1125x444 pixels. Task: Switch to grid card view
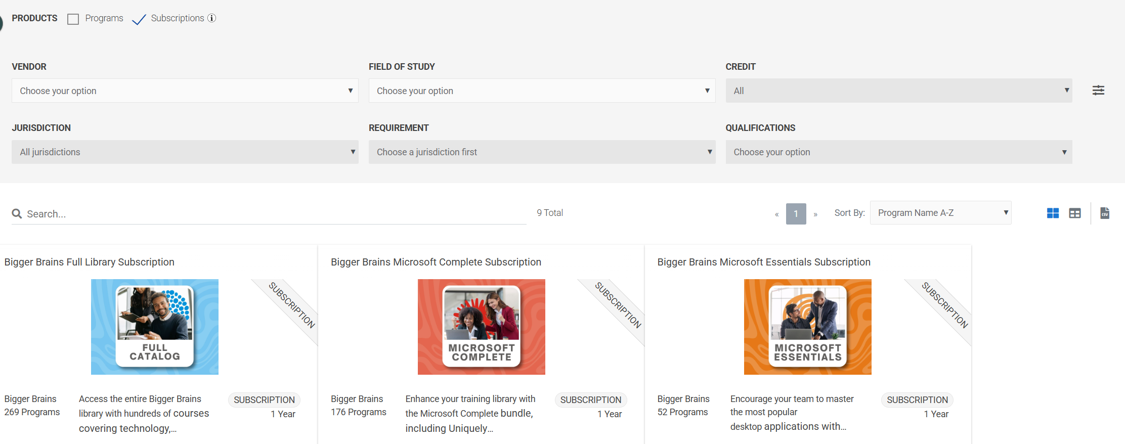(x=1053, y=213)
